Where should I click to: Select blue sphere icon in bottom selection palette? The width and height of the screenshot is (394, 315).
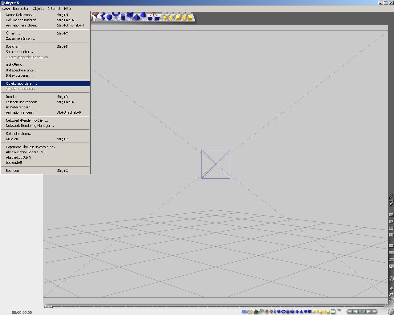click(278, 312)
